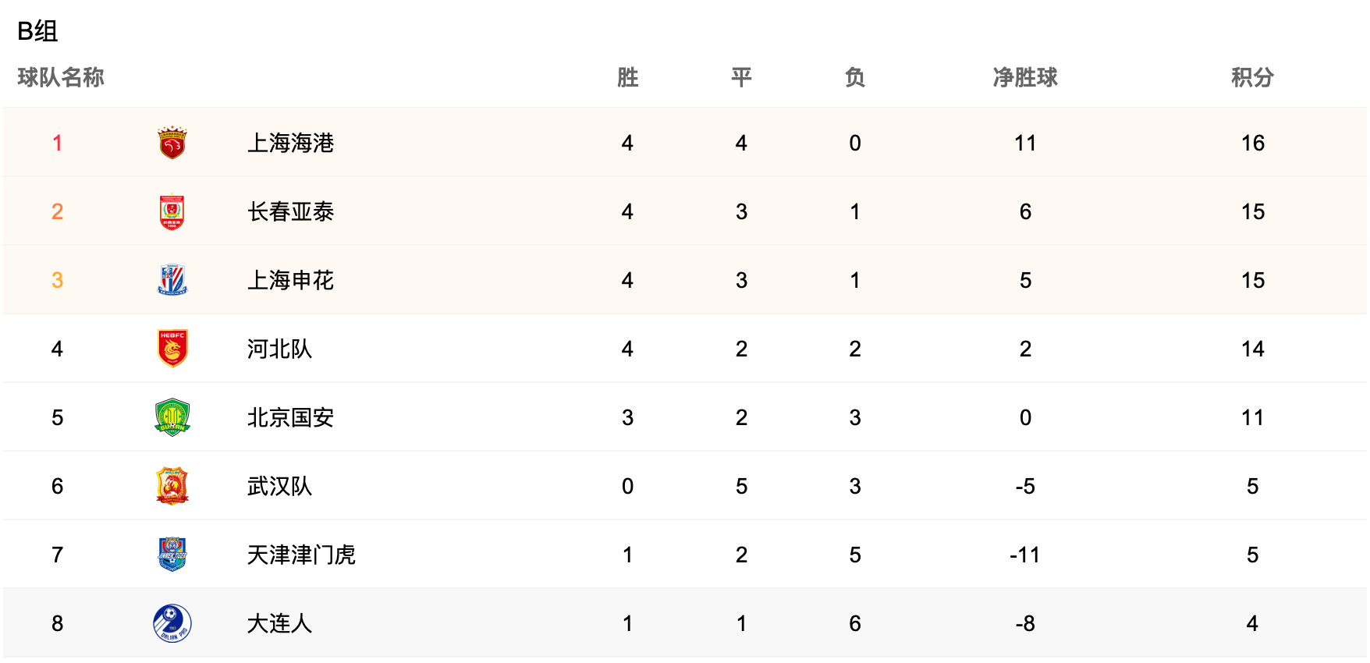Click the 天津津门虎 team name
1370x663 pixels.
[301, 555]
